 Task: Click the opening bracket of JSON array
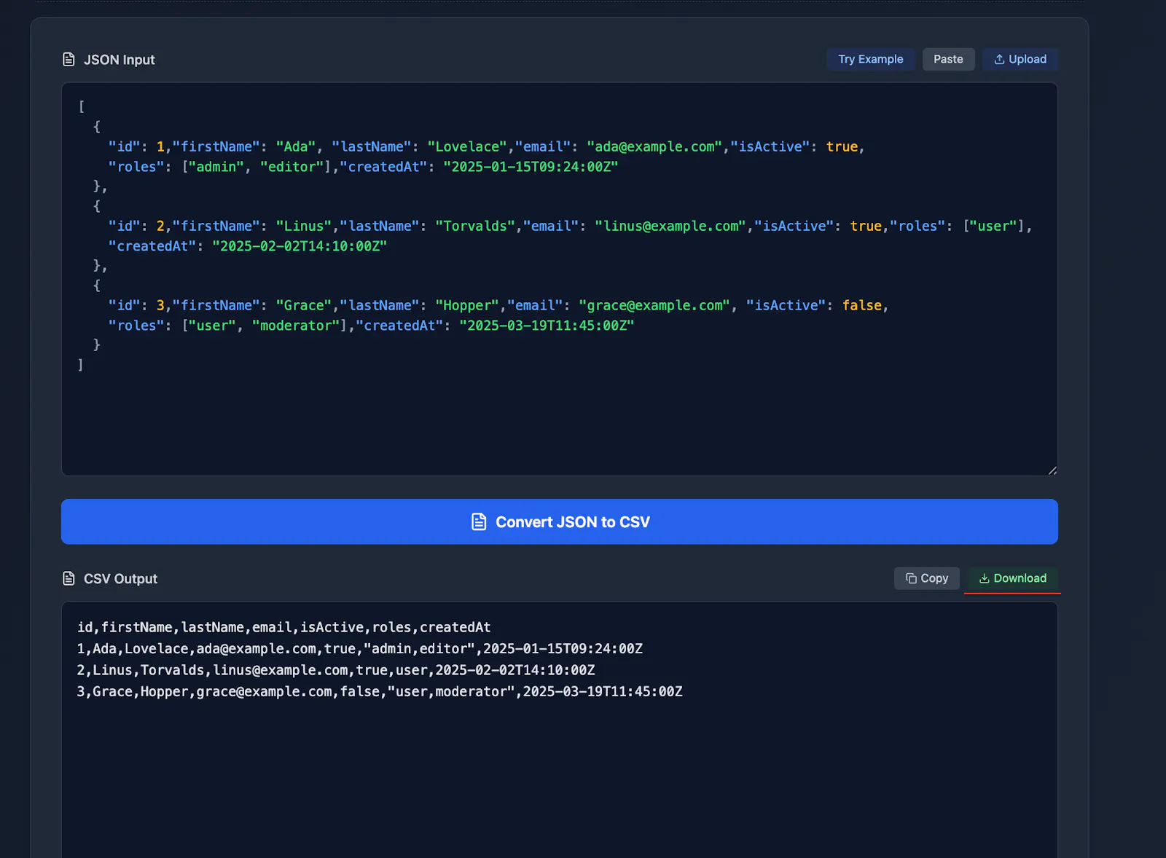click(x=81, y=106)
